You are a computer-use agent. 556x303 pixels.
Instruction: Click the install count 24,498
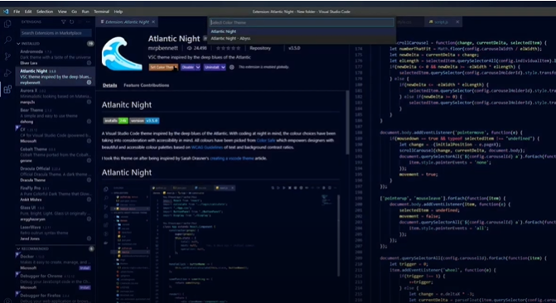tap(197, 48)
